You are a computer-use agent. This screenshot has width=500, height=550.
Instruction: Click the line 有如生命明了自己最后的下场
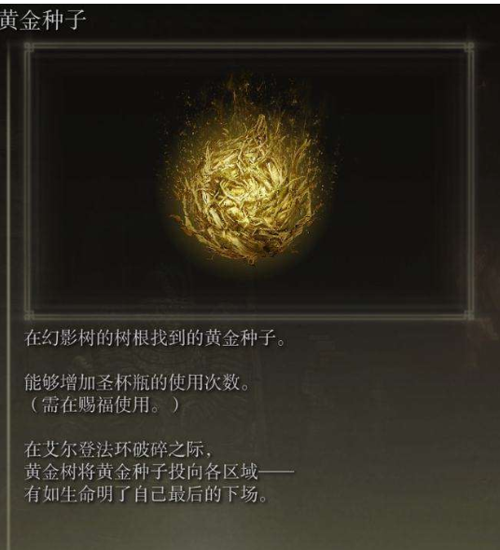(146, 494)
